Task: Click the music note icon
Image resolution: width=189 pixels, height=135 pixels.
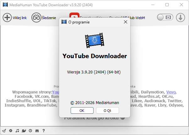Action: [17, 131]
